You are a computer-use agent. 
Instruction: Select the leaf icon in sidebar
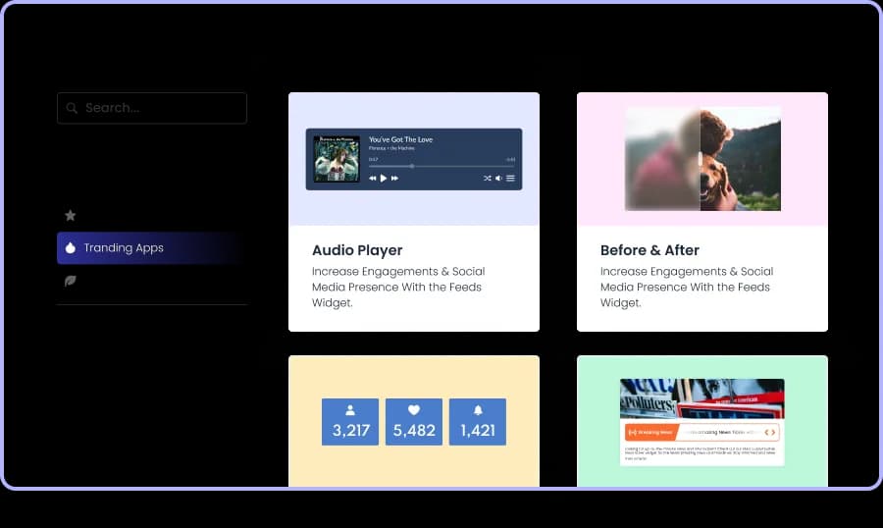point(71,281)
